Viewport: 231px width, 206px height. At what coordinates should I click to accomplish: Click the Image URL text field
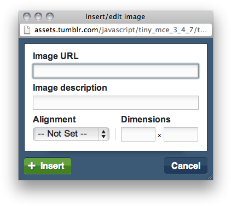pyautogui.click(x=116, y=71)
